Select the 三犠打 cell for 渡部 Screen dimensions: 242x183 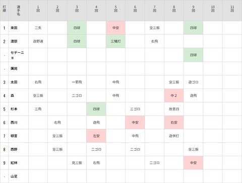point(115,41)
